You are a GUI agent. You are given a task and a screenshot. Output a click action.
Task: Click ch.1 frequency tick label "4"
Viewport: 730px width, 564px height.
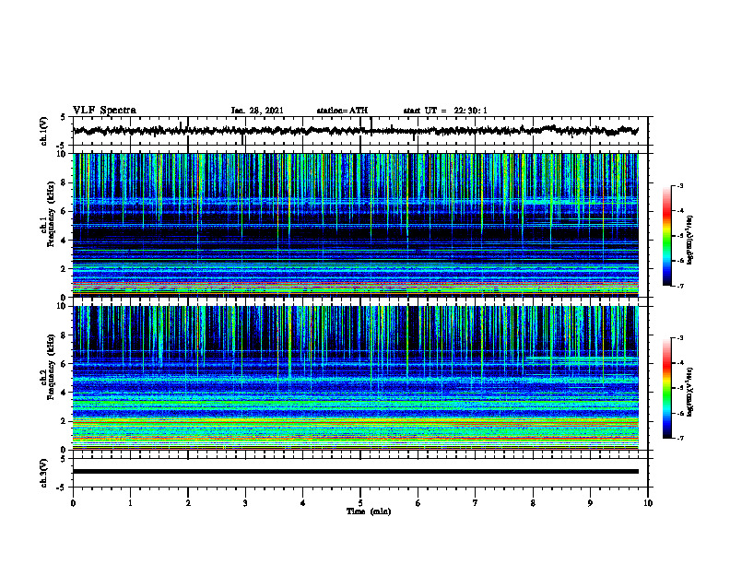64,241
